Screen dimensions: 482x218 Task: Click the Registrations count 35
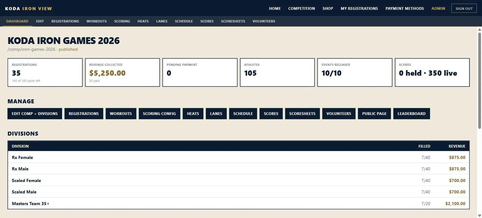(x=16, y=73)
